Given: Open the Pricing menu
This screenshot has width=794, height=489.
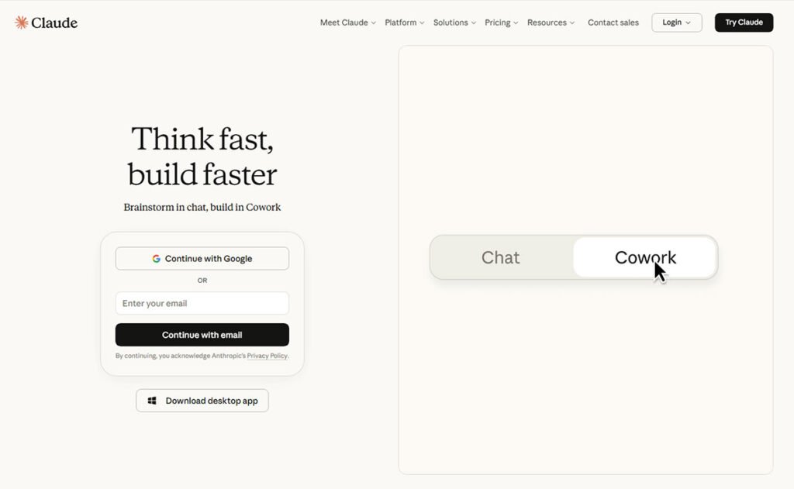Looking at the screenshot, I should [501, 22].
